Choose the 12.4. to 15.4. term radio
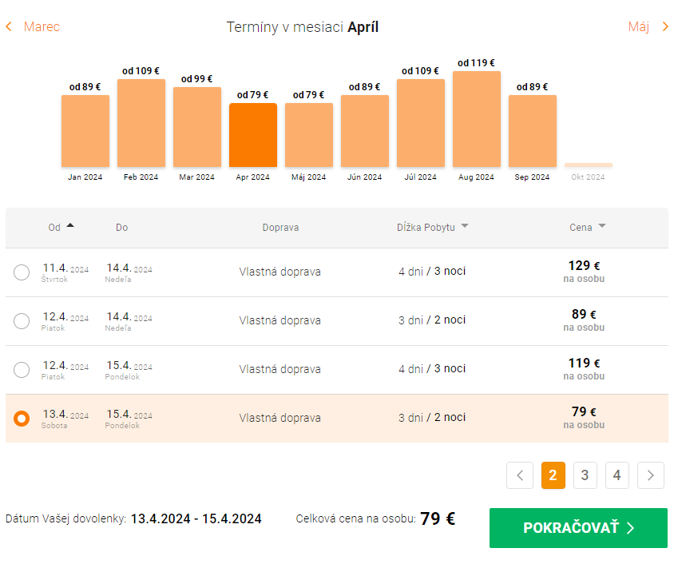The height and width of the screenshot is (568, 678). coord(22,370)
